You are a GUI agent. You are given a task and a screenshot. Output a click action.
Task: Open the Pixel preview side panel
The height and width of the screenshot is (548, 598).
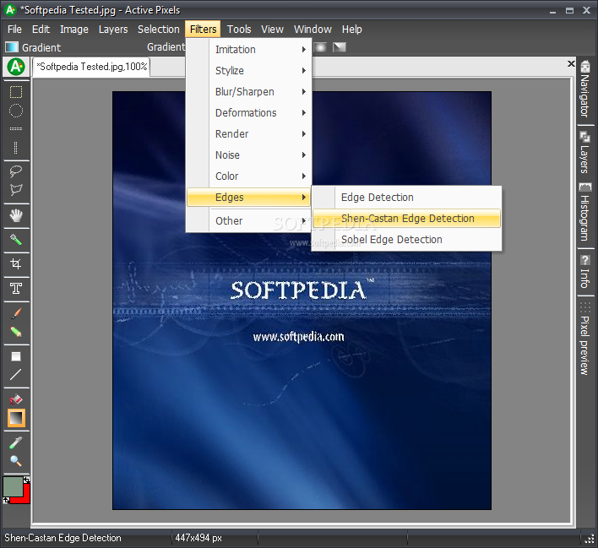pyautogui.click(x=585, y=339)
